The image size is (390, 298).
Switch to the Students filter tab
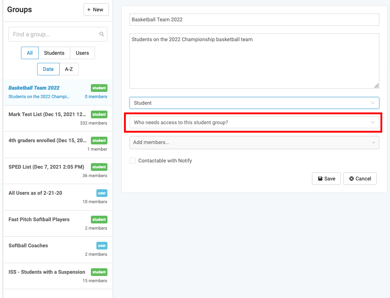point(54,53)
